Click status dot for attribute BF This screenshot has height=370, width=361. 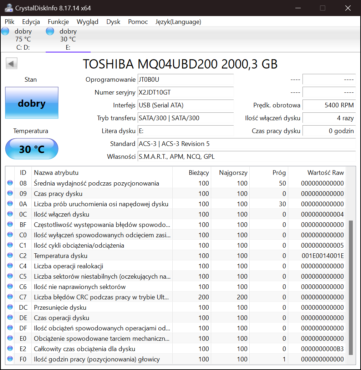10,224
